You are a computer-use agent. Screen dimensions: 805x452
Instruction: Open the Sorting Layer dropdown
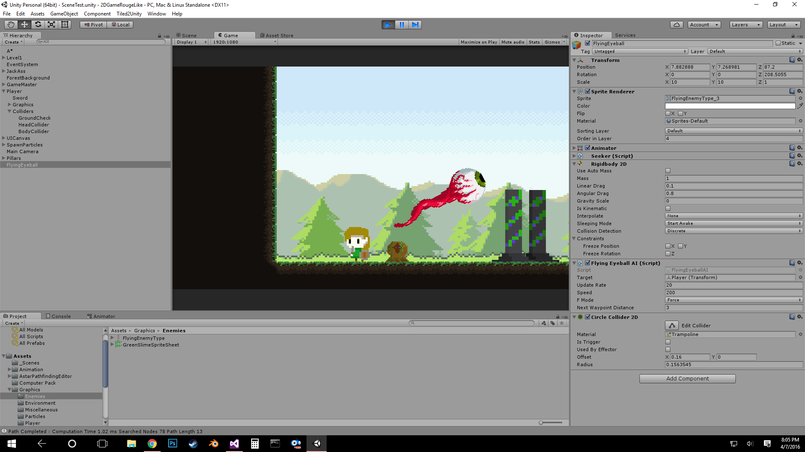click(x=734, y=131)
